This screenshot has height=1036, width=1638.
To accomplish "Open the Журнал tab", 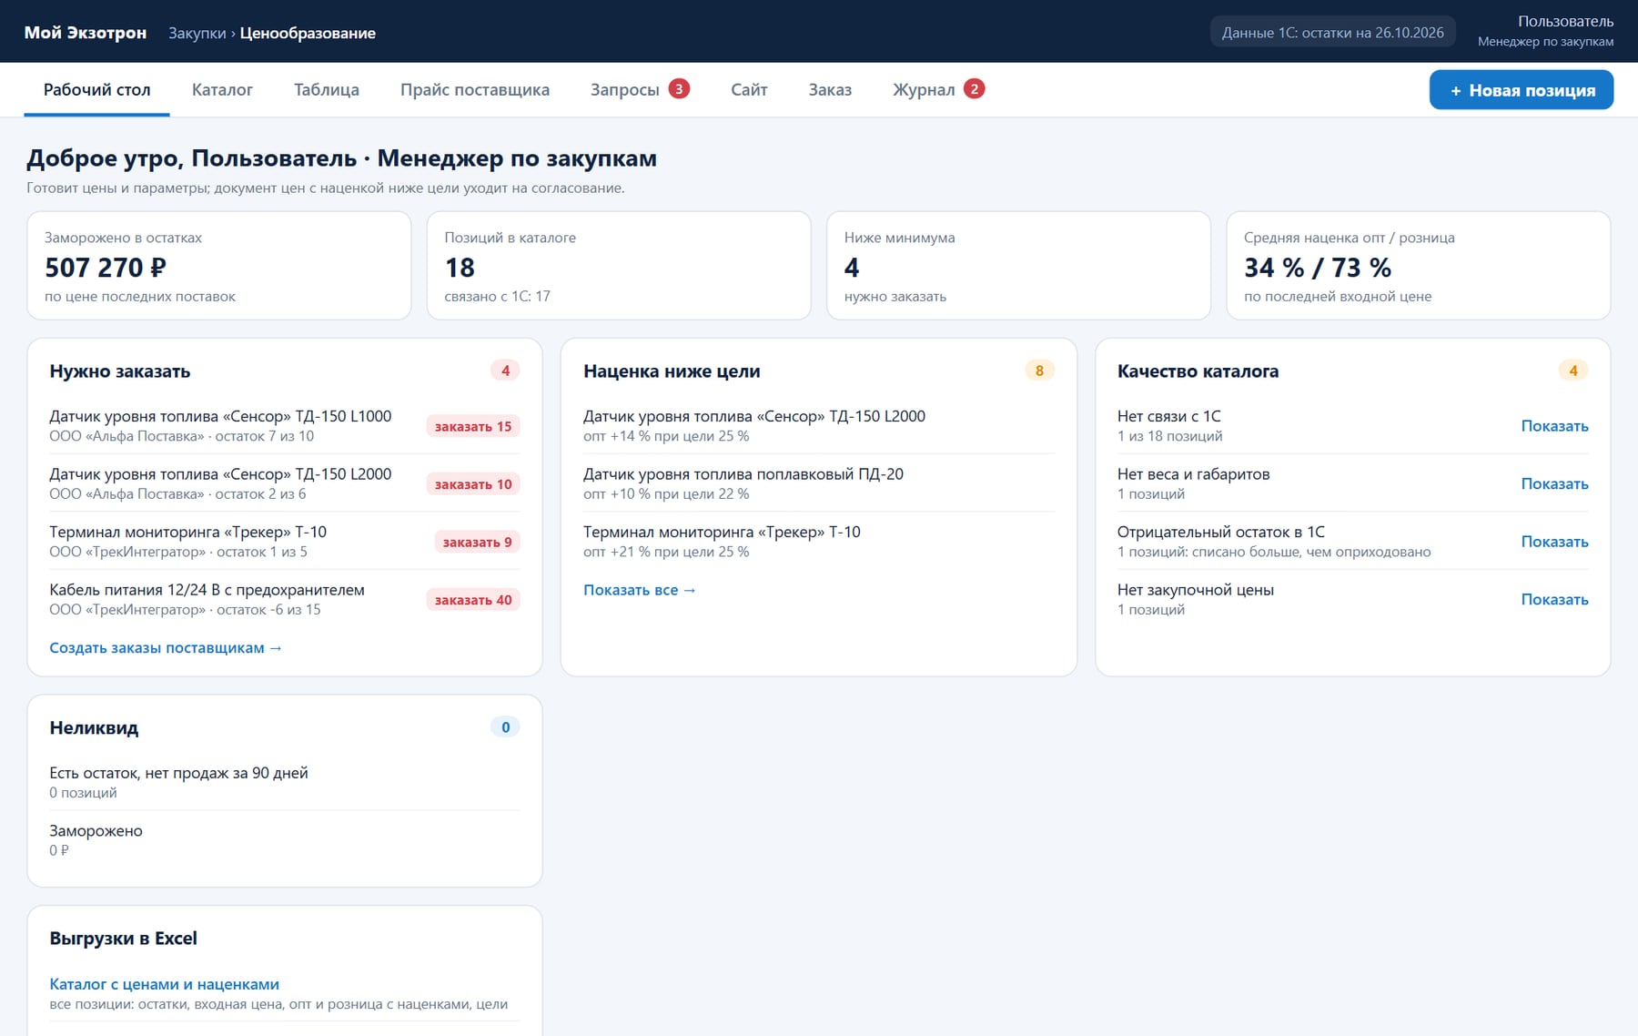I will coord(938,89).
